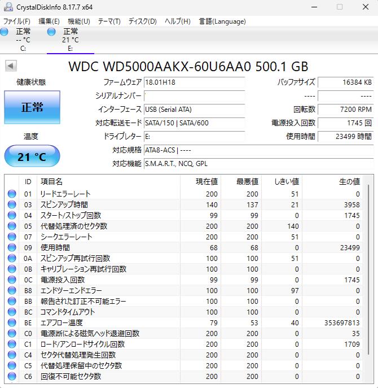378x388 pixels.
Task: Open the 編集(E) menu
Action: pyautogui.click(x=49, y=21)
